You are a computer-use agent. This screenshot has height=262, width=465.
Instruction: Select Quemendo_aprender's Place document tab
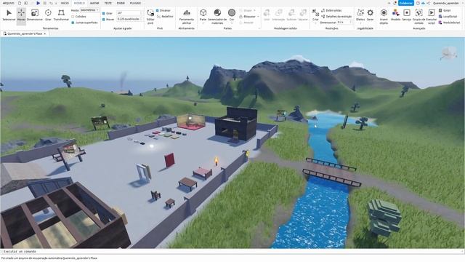coord(25,34)
